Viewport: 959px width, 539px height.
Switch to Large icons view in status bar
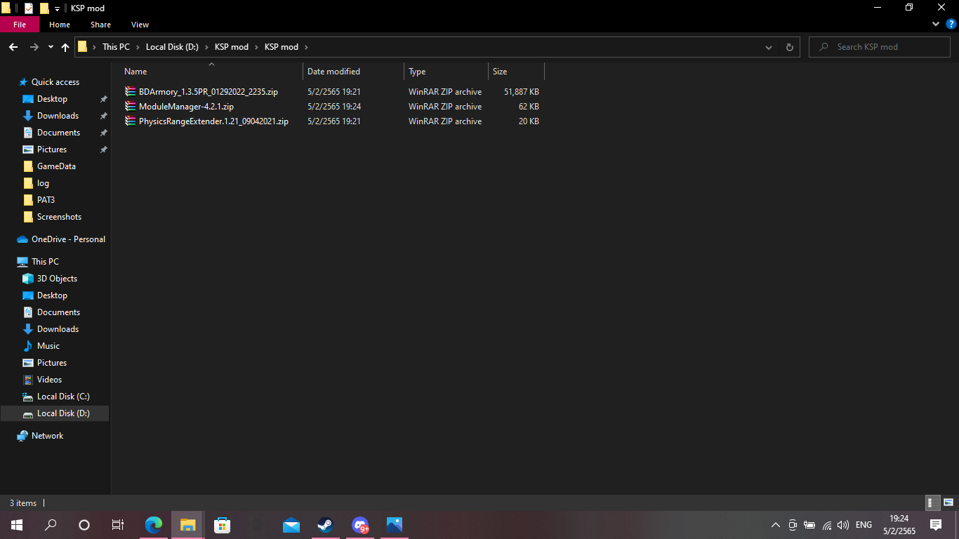[x=948, y=503]
